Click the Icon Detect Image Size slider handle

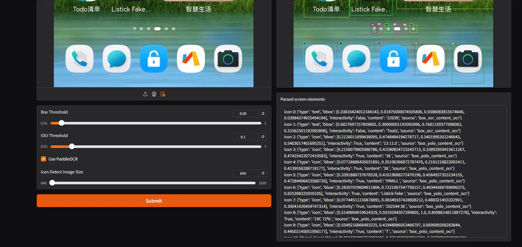(x=52, y=183)
